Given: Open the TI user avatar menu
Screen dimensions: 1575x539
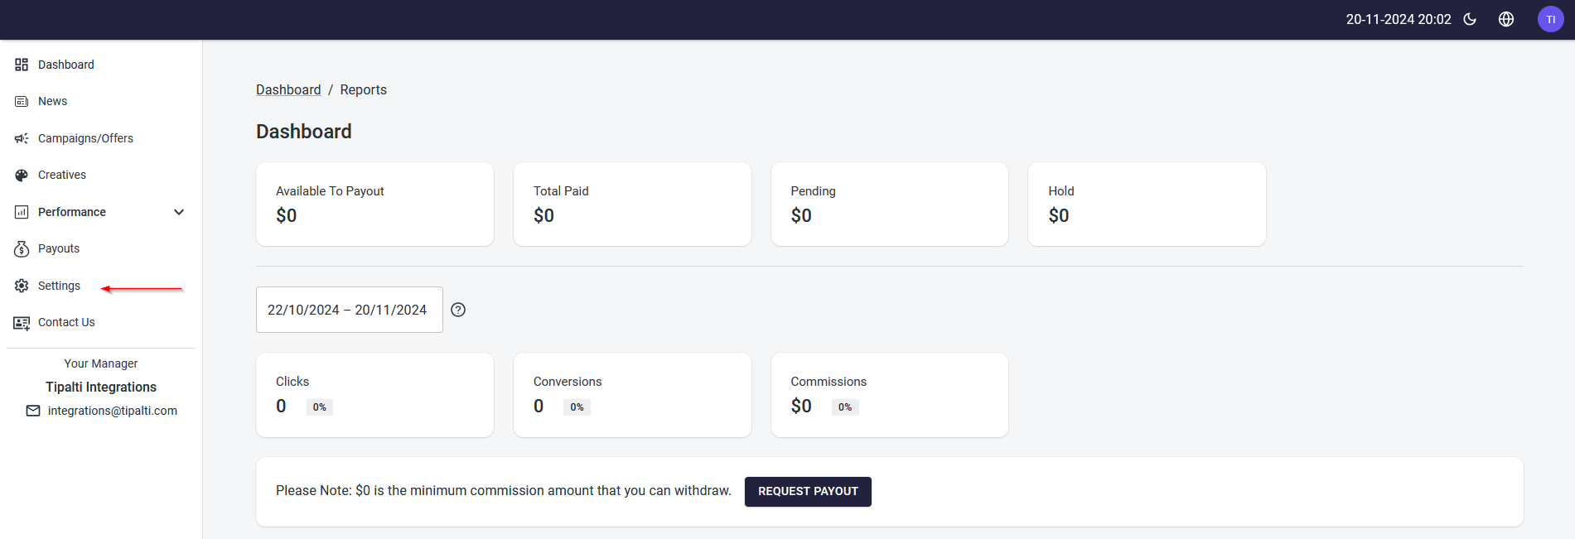Looking at the screenshot, I should [1550, 19].
